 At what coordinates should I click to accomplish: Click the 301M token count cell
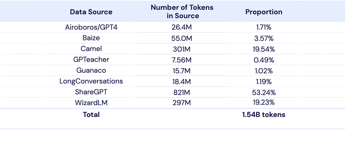pos(182,49)
